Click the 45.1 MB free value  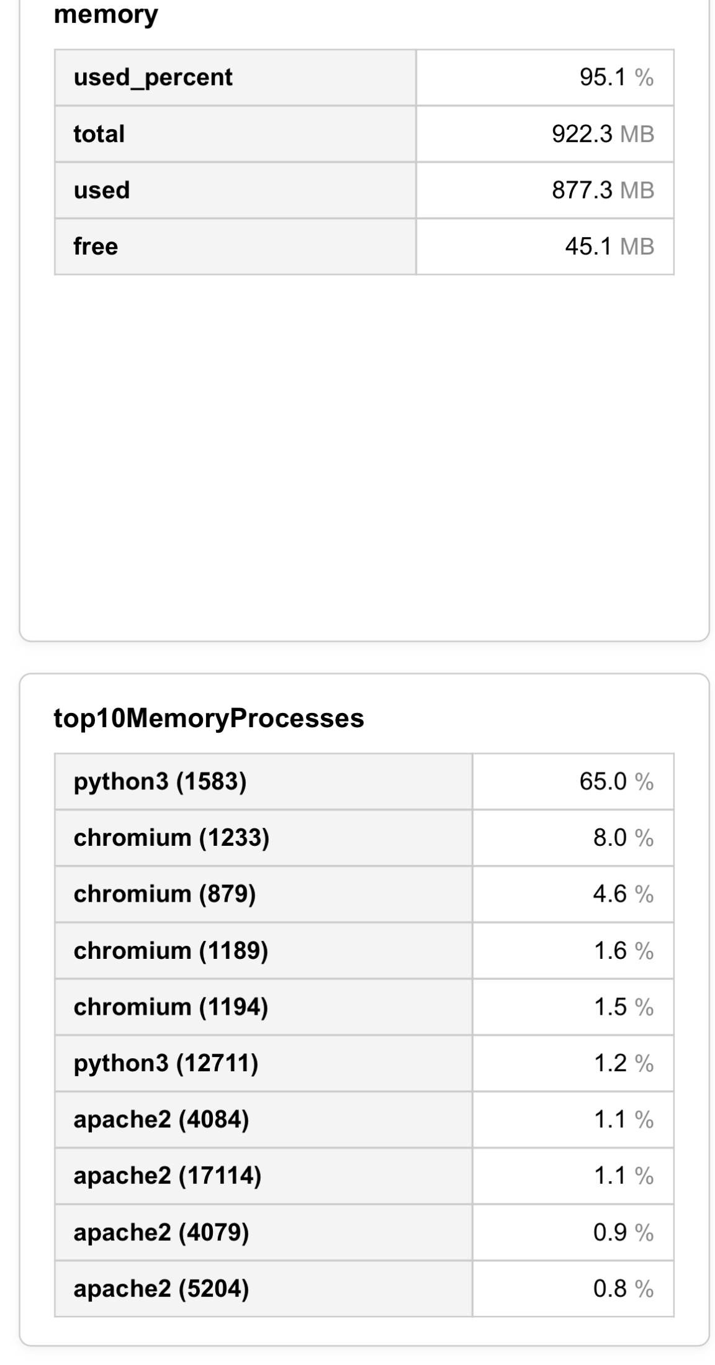point(609,247)
